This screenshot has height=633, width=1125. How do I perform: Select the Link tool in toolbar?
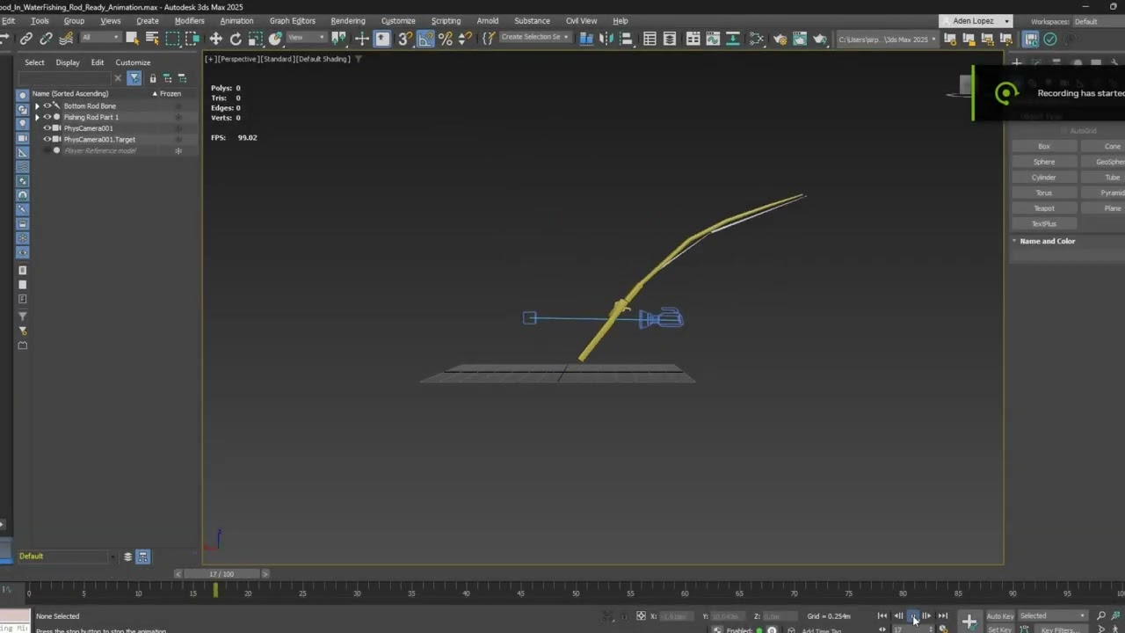pos(26,39)
